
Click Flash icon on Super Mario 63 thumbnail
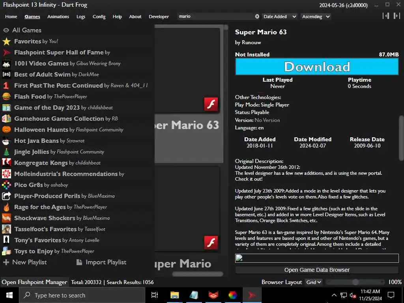point(211,104)
